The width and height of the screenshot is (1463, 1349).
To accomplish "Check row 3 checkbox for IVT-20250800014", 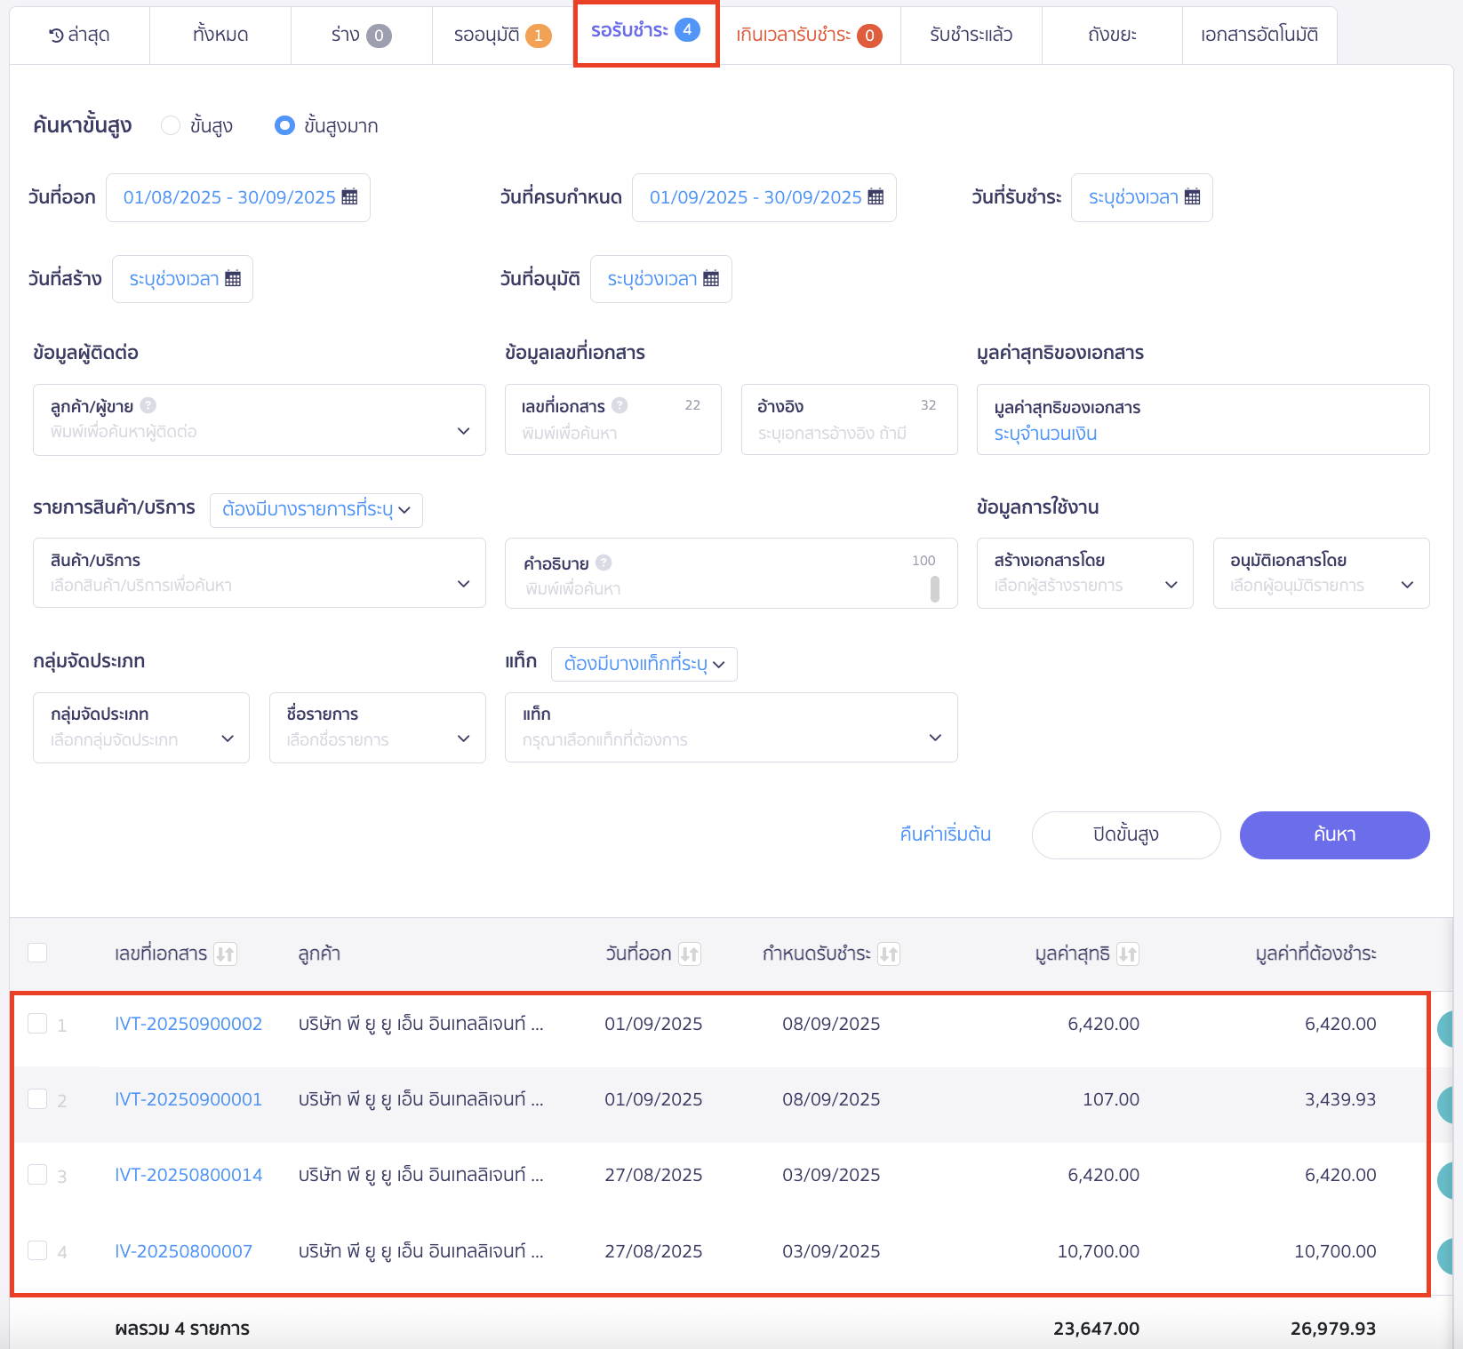I will (37, 1174).
